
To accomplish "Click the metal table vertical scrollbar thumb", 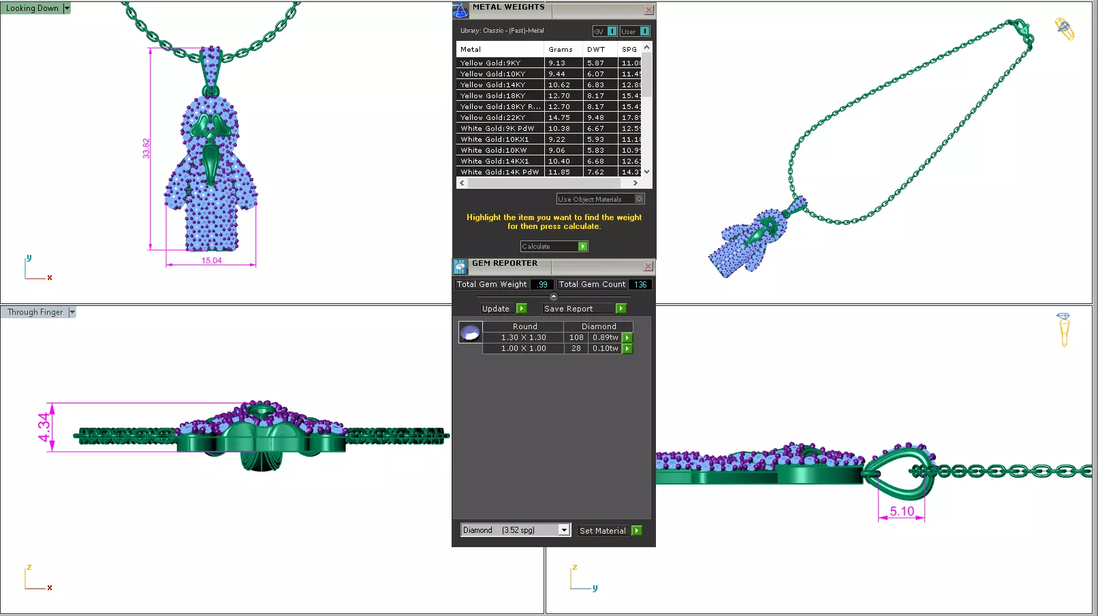I will (x=646, y=75).
